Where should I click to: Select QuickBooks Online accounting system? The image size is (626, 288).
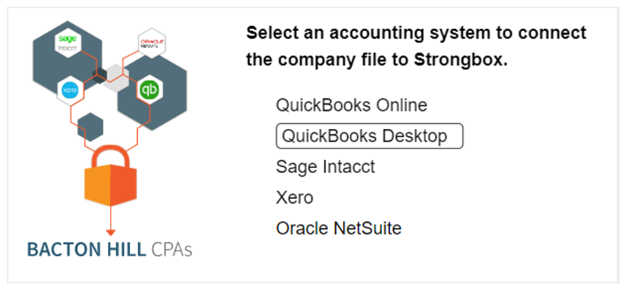click(351, 105)
